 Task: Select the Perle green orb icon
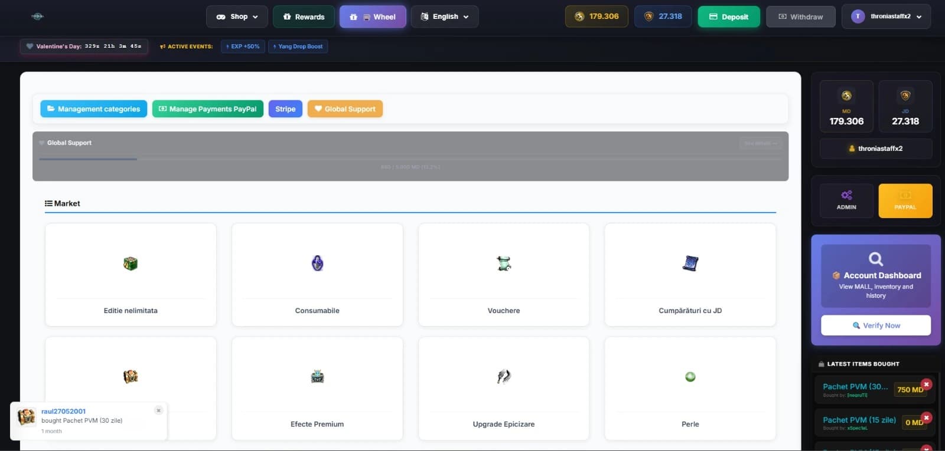point(690,377)
